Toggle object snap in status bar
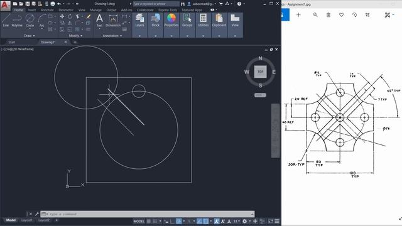Image resolution: width=402 pixels, height=226 pixels. coord(205,221)
